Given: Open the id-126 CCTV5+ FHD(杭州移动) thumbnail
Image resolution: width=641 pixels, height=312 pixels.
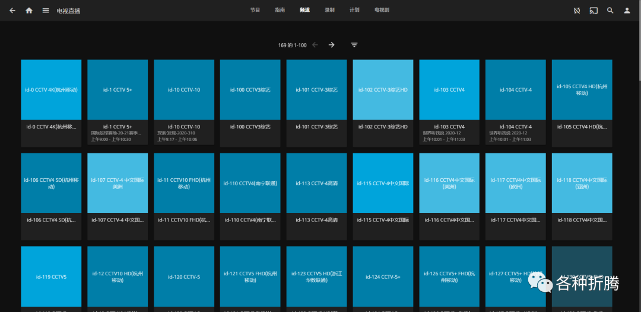Looking at the screenshot, I should click(x=449, y=276).
